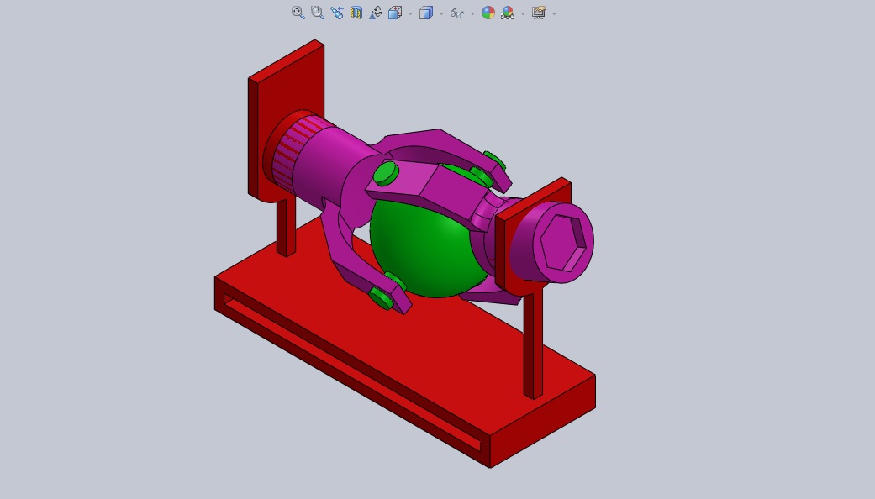Select the Zoom to Area tool

click(318, 13)
